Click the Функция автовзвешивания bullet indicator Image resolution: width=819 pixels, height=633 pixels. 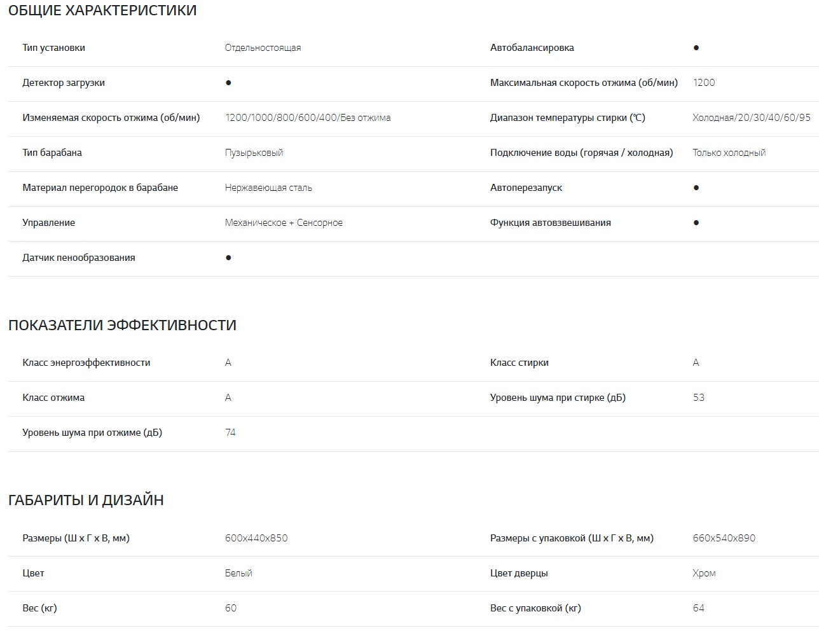click(x=696, y=223)
